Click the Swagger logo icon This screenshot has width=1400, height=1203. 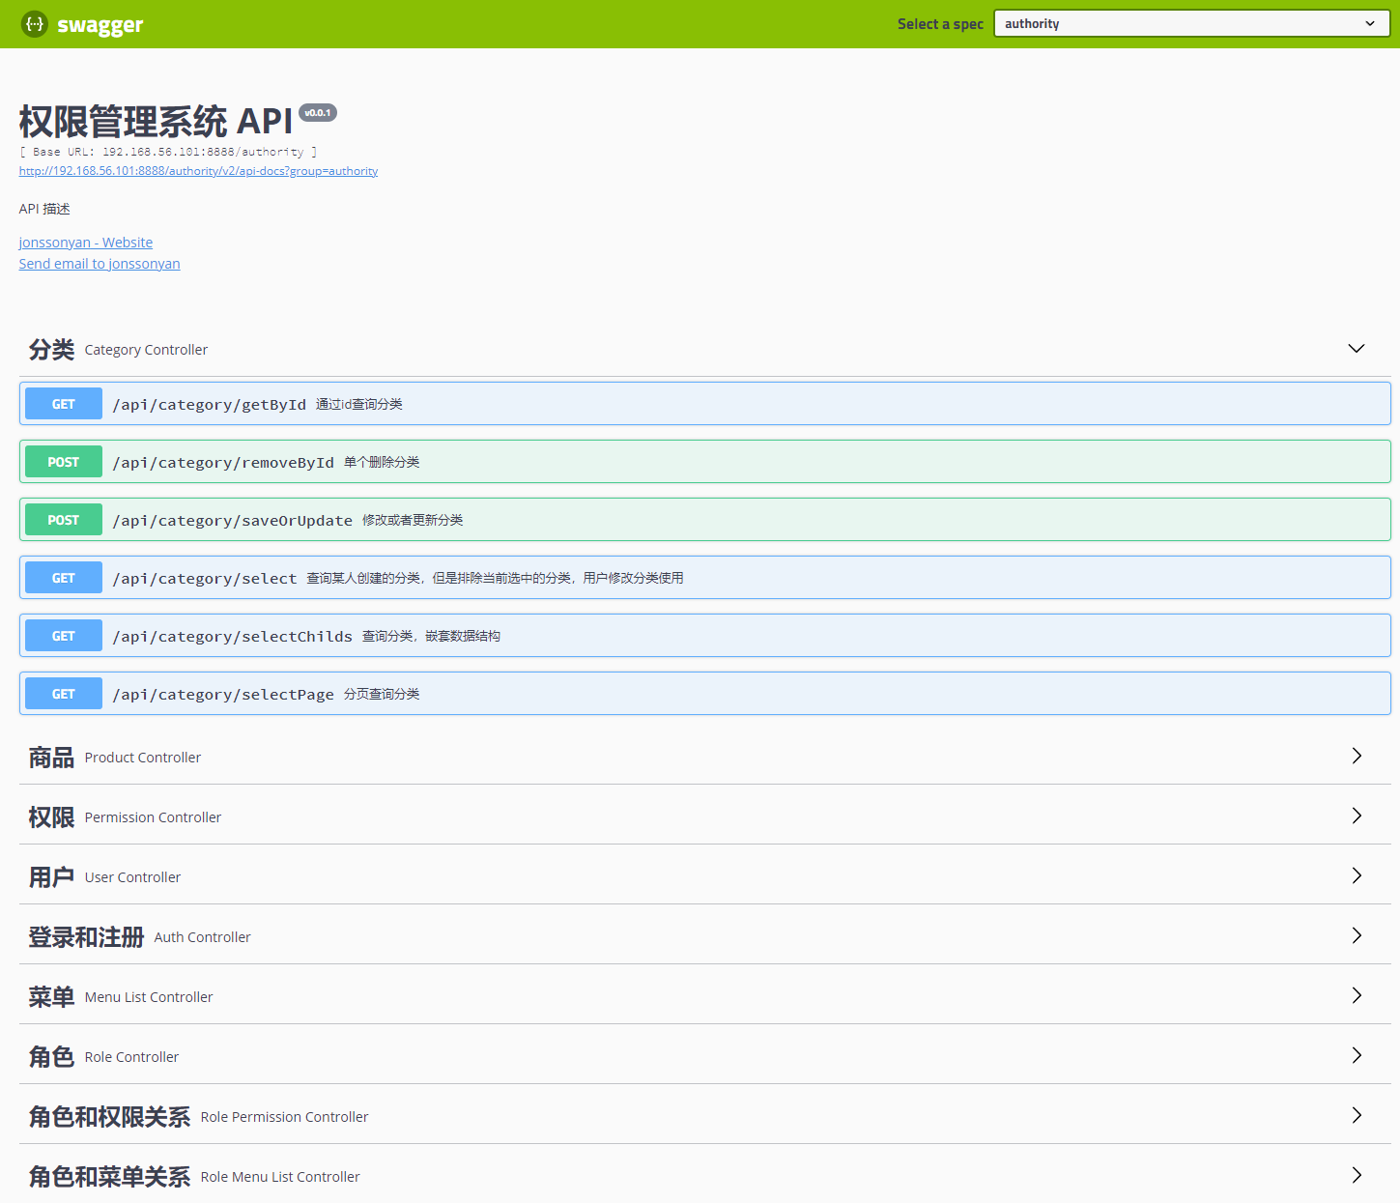tap(35, 24)
